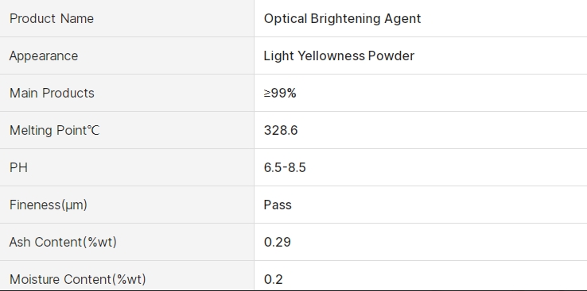Click the Appearance row label
This screenshot has height=291, width=587.
click(44, 56)
